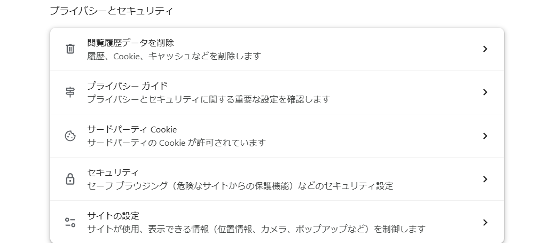Click the signpost icon beside プライバシー ガイド
The width and height of the screenshot is (534, 243).
click(70, 92)
